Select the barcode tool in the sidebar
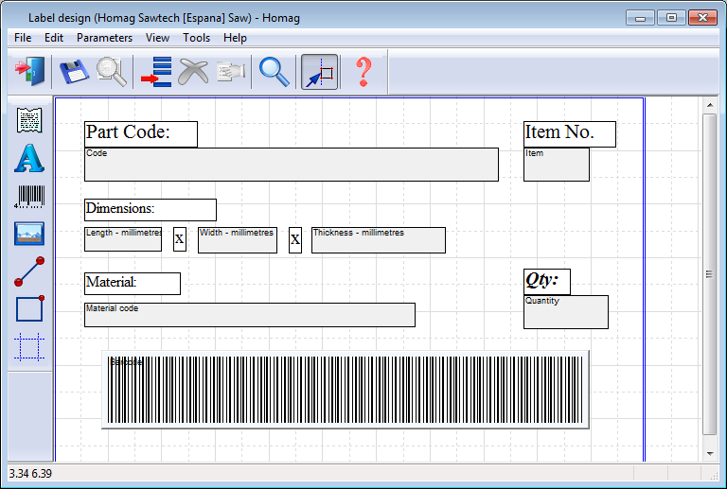This screenshot has height=489, width=727. point(29,197)
